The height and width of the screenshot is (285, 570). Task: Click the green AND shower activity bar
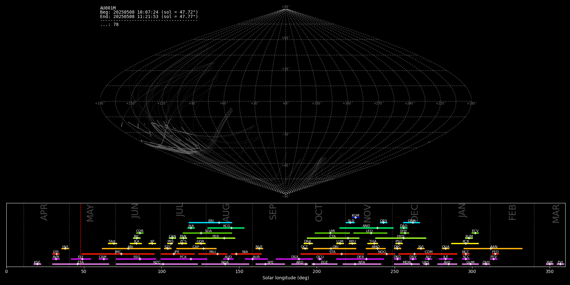(x=366, y=228)
